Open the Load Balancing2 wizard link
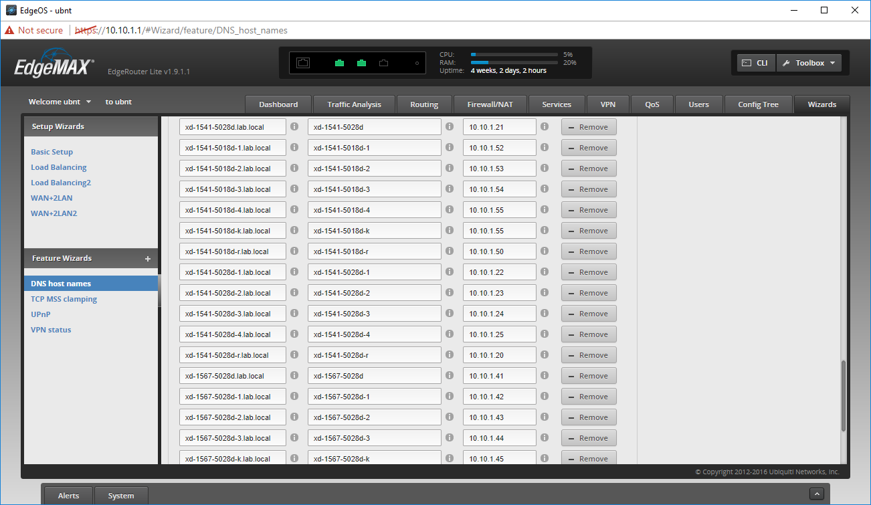The image size is (871, 505). [x=61, y=183]
